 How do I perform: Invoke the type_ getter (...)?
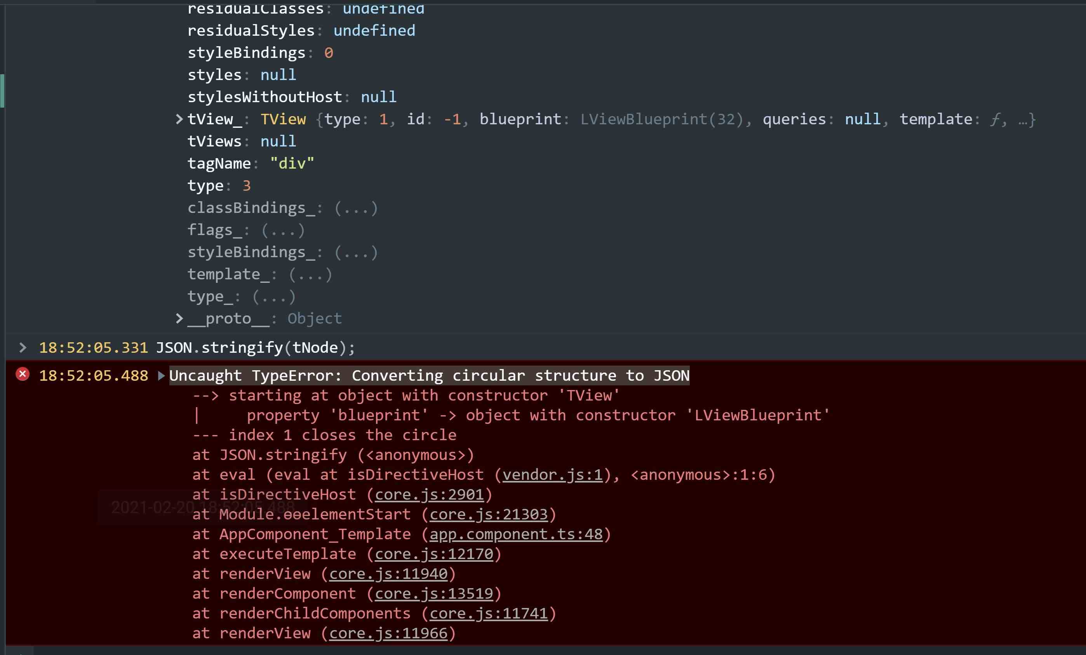(x=274, y=297)
